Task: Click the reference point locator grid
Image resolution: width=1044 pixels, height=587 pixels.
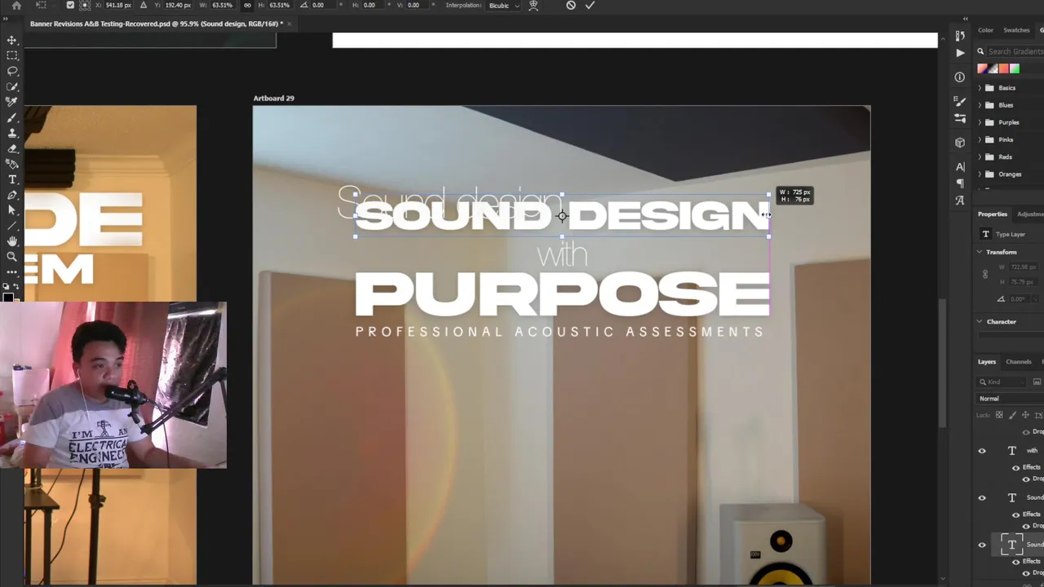Action: [85, 5]
